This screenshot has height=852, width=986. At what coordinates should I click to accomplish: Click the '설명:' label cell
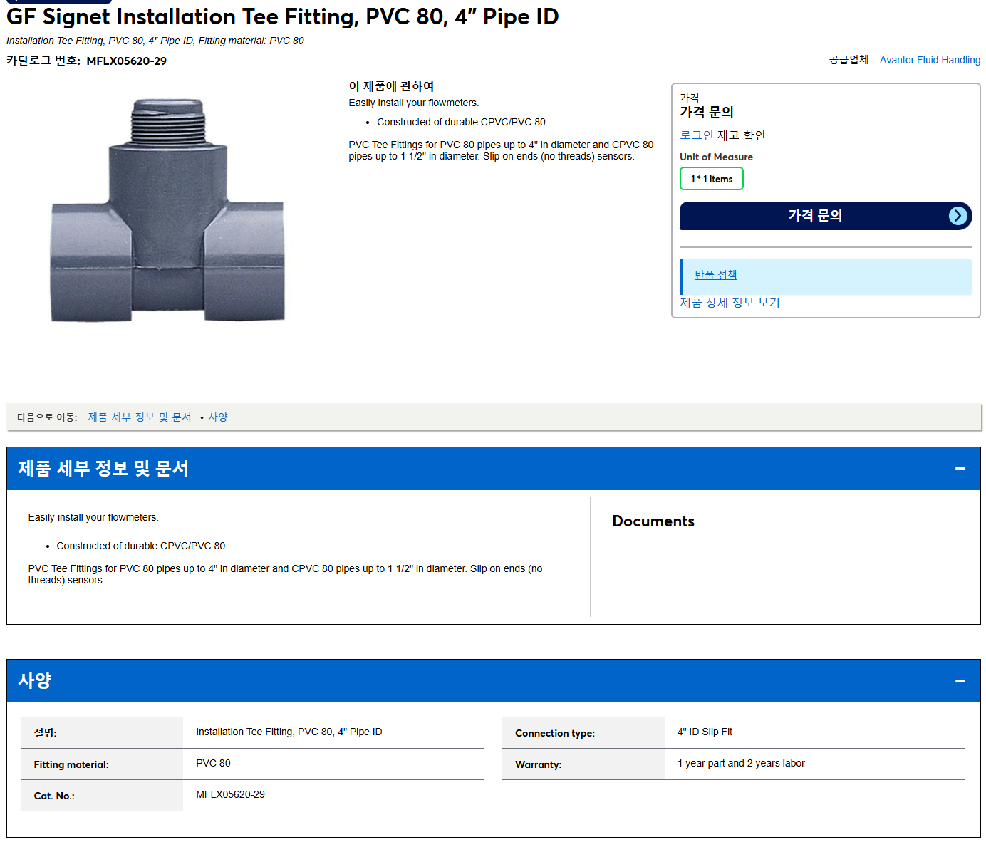click(x=102, y=733)
